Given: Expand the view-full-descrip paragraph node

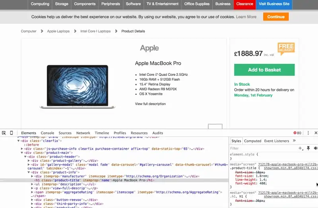Looking at the screenshot, I should [x=32, y=188].
